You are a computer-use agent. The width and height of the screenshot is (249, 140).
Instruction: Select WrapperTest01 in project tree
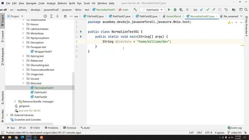tap(43, 52)
